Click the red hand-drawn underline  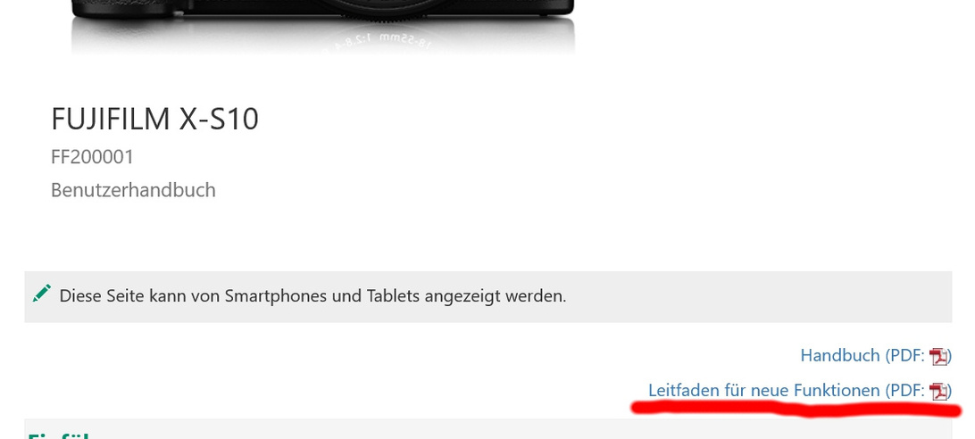point(796,409)
